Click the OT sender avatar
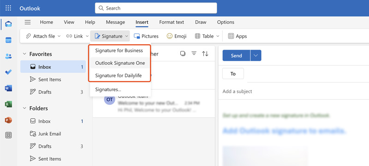This screenshot has width=369, height=166. click(x=109, y=99)
